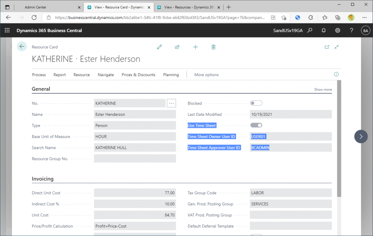Click the collapse page arrows icon
Viewport: 373px width, 236px height.
pyautogui.click(x=336, y=47)
